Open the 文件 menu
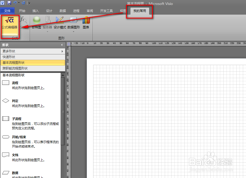Viewport: 246px width, 178px height. 7,11
